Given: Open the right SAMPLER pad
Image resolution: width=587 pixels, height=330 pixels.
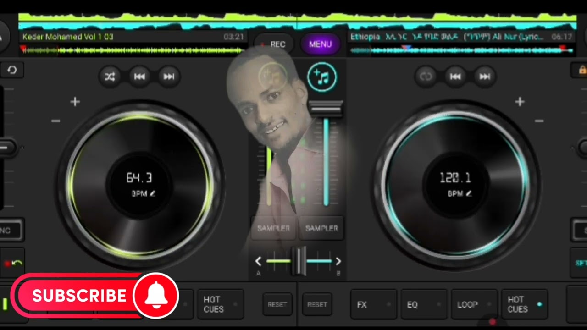Looking at the screenshot, I should tap(321, 228).
